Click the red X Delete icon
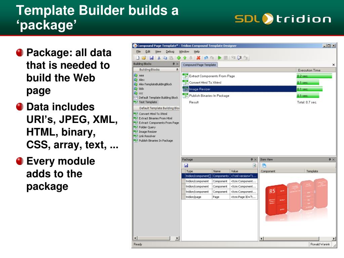This screenshot has width=344, height=258. click(198, 58)
